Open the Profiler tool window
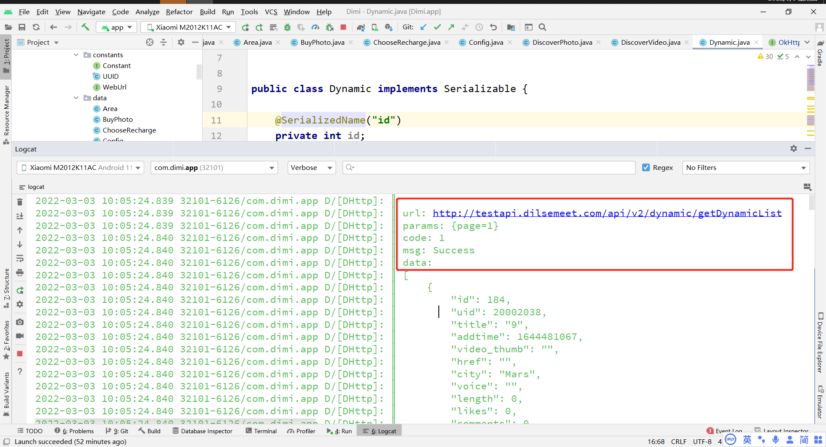The width and height of the screenshot is (826, 447). (302, 431)
